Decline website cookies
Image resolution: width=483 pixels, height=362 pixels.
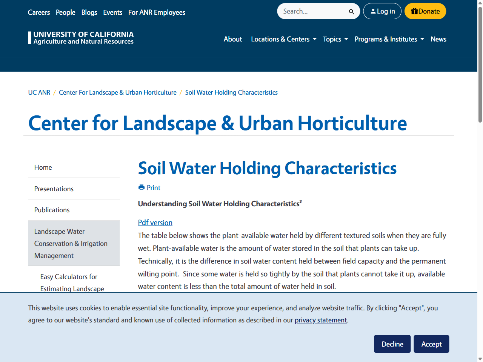coord(392,344)
